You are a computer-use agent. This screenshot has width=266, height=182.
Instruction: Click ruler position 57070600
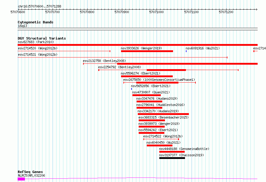(x=18, y=12)
